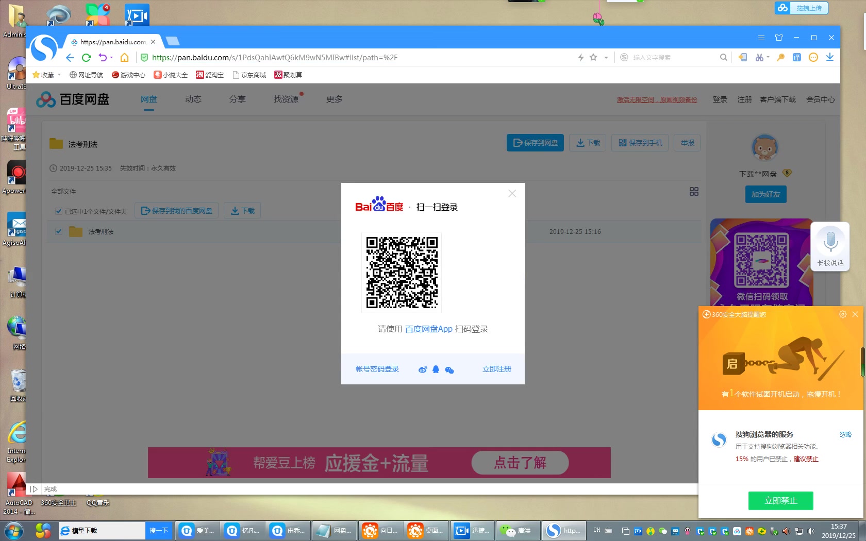This screenshot has height=541, width=866.
Task: Click the long-press-to-talk microphone icon
Action: point(830,241)
